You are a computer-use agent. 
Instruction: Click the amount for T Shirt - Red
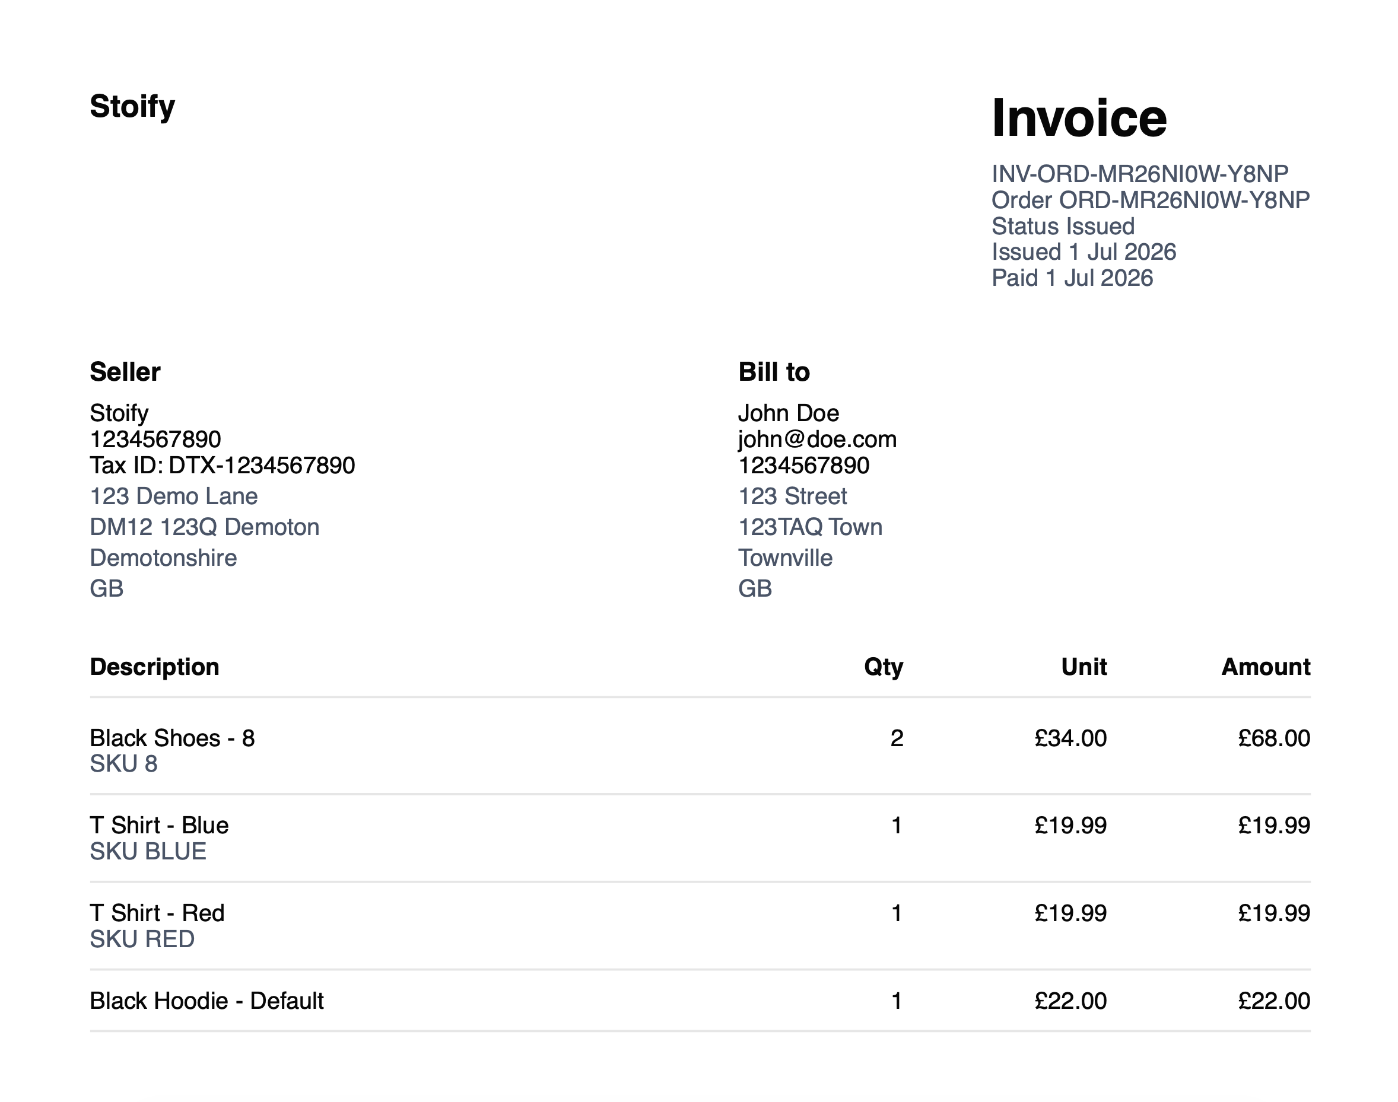point(1274,913)
